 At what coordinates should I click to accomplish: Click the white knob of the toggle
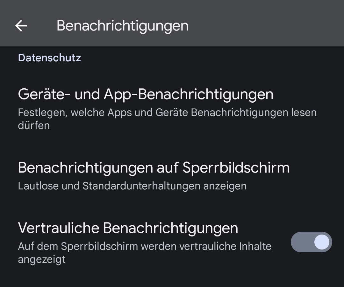tap(321, 242)
